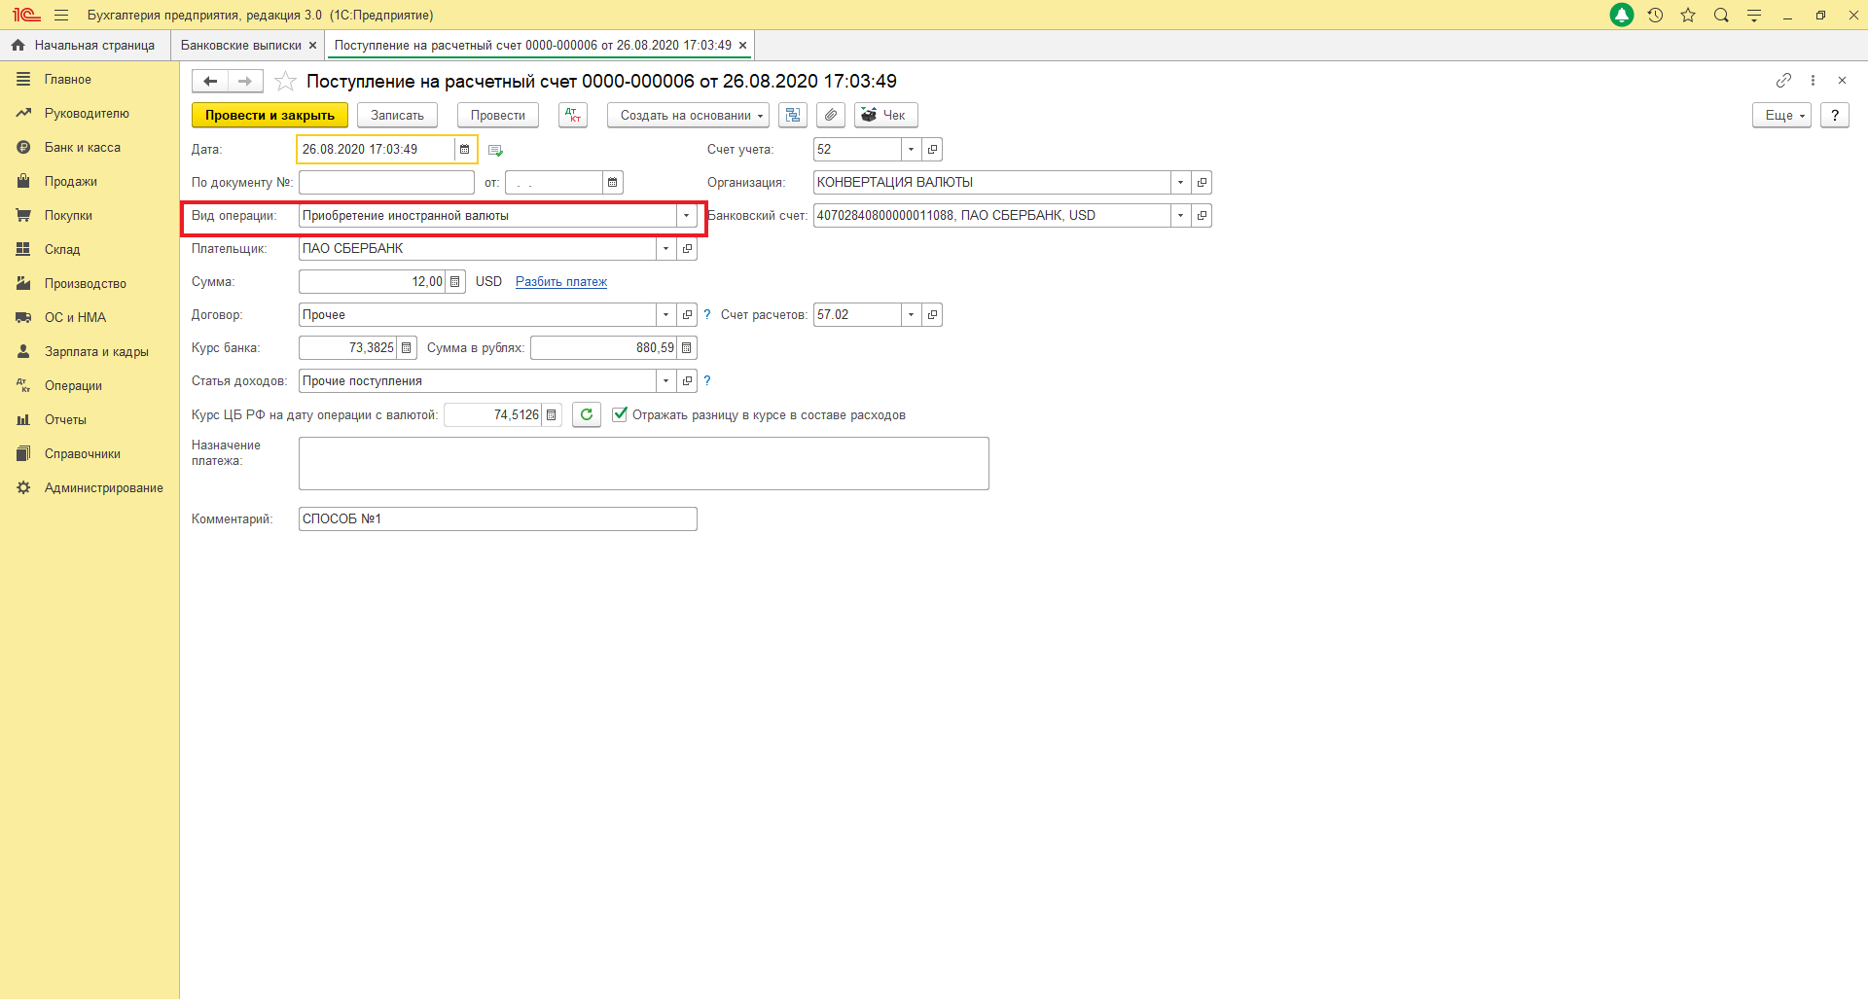Click the refresh ЦБ РФ rate icon
1868x999 pixels.
pos(587,415)
